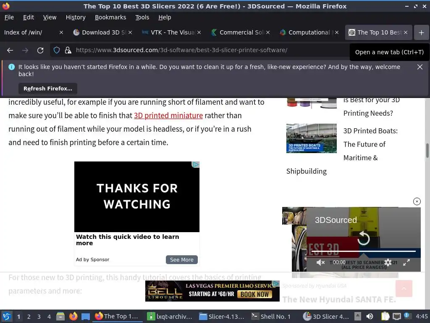Open the network status tray icon
The height and width of the screenshot is (323, 430).
coord(396,316)
